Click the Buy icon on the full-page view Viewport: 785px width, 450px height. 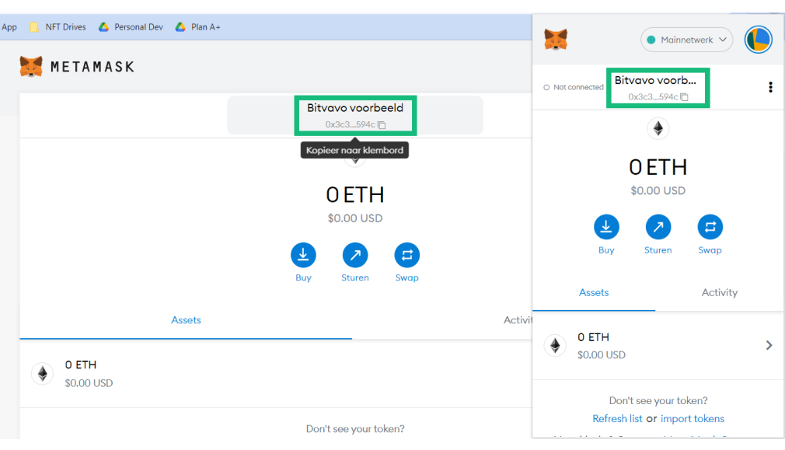click(303, 254)
